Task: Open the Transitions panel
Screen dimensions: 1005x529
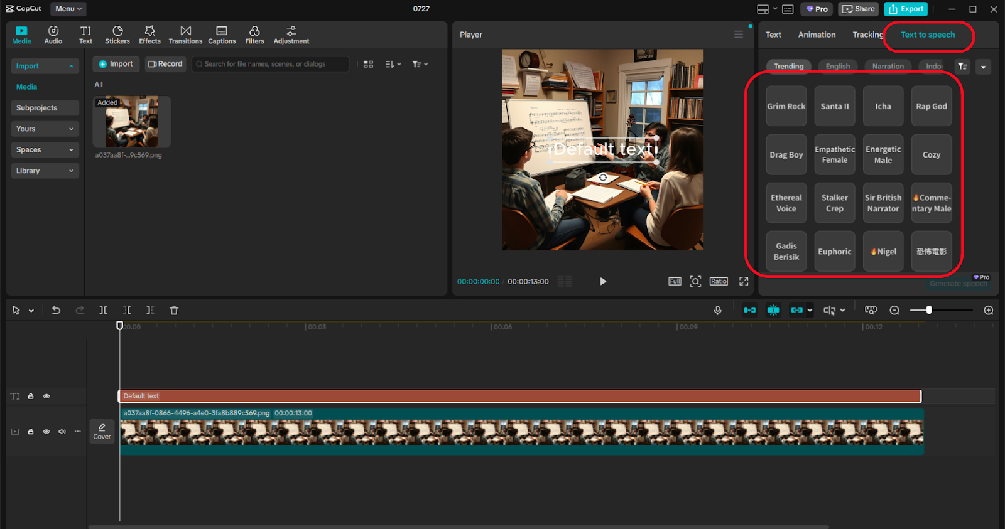Action: tap(185, 35)
